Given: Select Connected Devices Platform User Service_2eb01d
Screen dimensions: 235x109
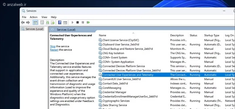Looking at the screenshot, I should point(167,70).
